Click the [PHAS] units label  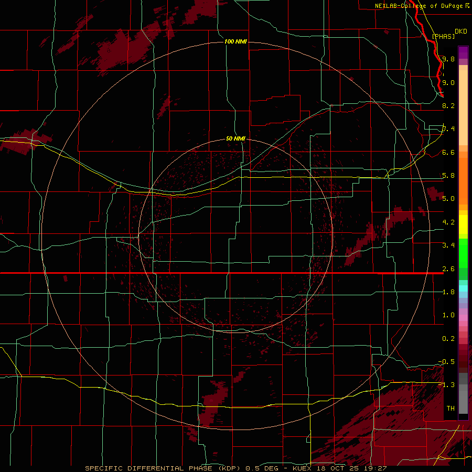click(x=443, y=37)
